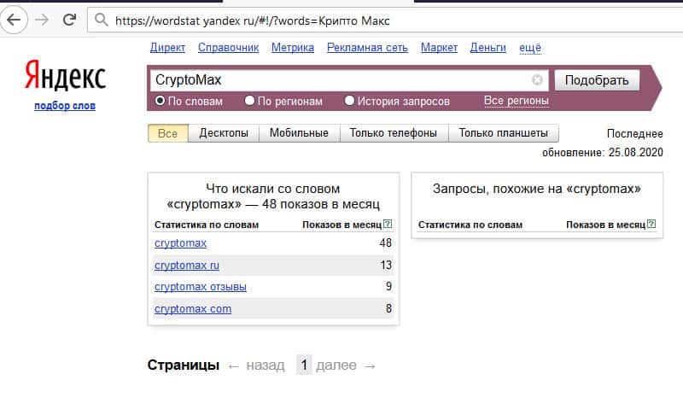Select the История запросов radio button
Image resolution: width=683 pixels, height=415 pixels.
click(349, 101)
